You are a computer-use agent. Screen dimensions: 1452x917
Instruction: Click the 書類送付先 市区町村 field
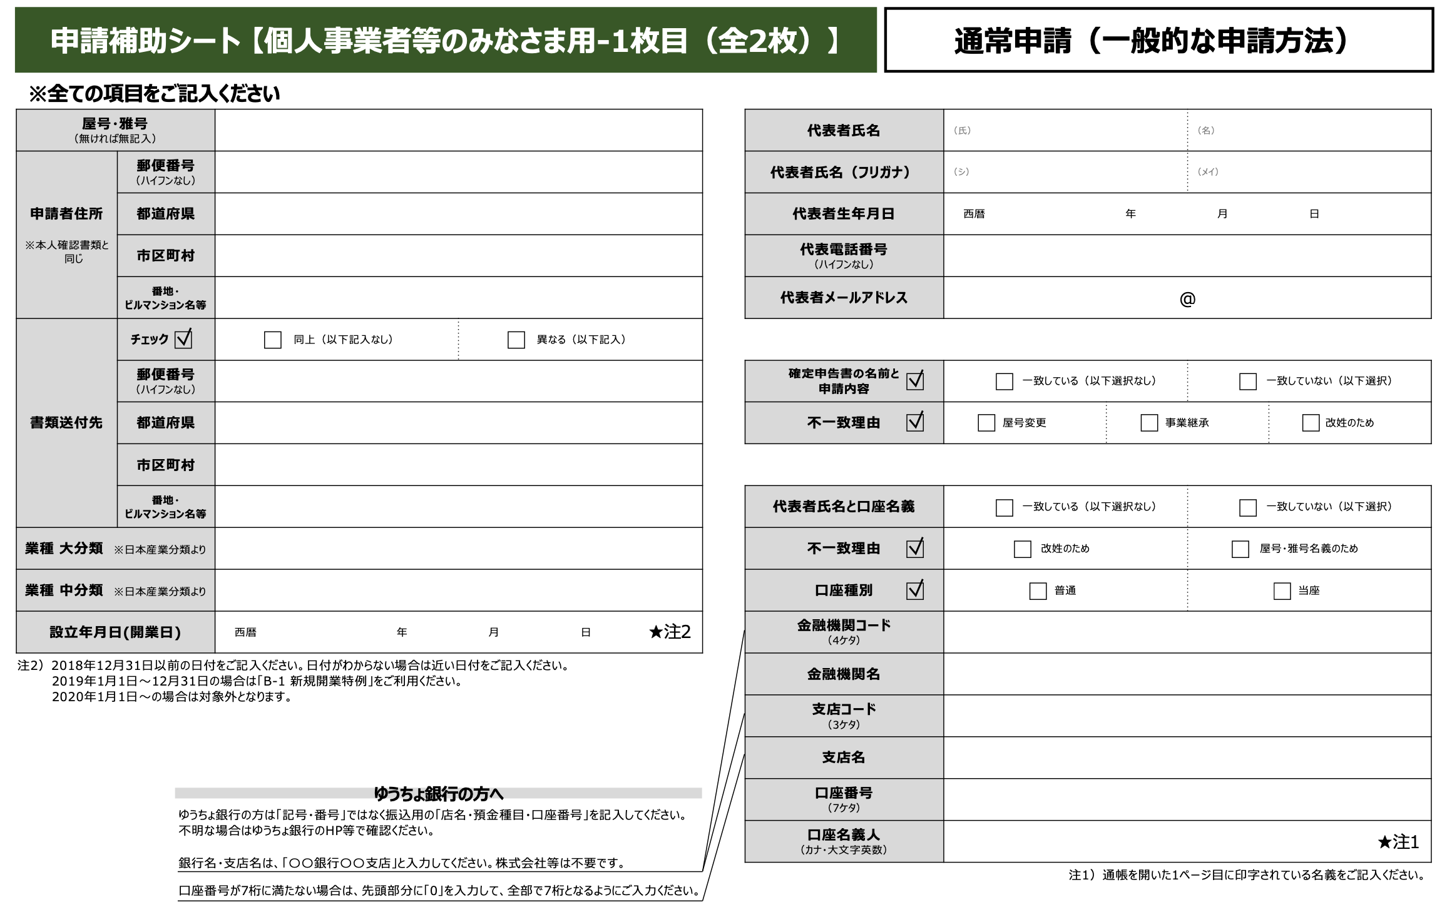tap(459, 465)
